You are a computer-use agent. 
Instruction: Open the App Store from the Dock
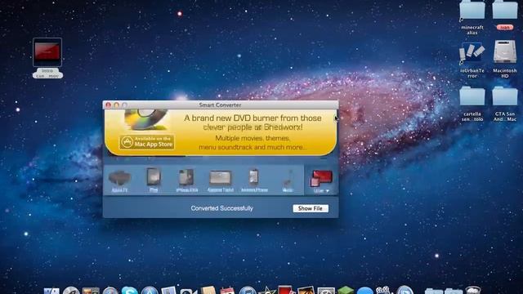150,291
